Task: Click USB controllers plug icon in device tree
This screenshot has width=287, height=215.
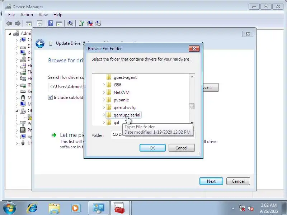Action: (23, 143)
